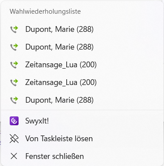Image resolution: width=164 pixels, height=166 pixels.
Task: Choose the lower Zeitansage_Lua (200) entry
Action: [x=82, y=82]
